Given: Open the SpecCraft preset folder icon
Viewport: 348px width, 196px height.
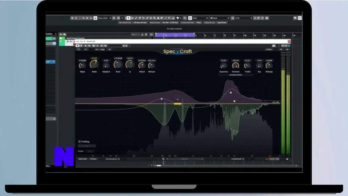Looking at the screenshot, I should coord(79,49).
